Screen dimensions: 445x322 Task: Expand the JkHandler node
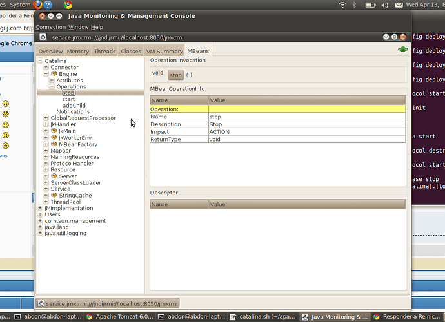point(46,124)
